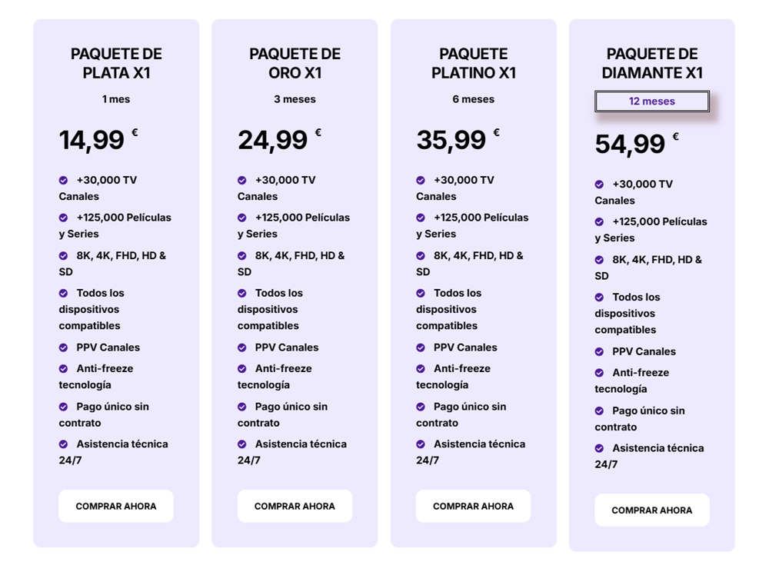Click checkmark beside Diamante +125,000 Películas
This screenshot has width=769, height=572.
599,222
